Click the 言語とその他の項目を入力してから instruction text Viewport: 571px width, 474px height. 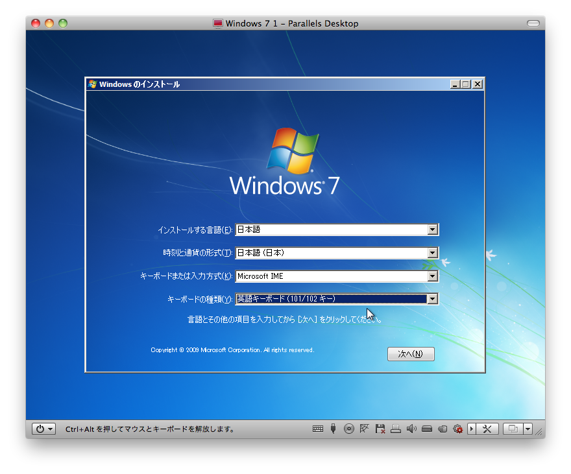(284, 320)
